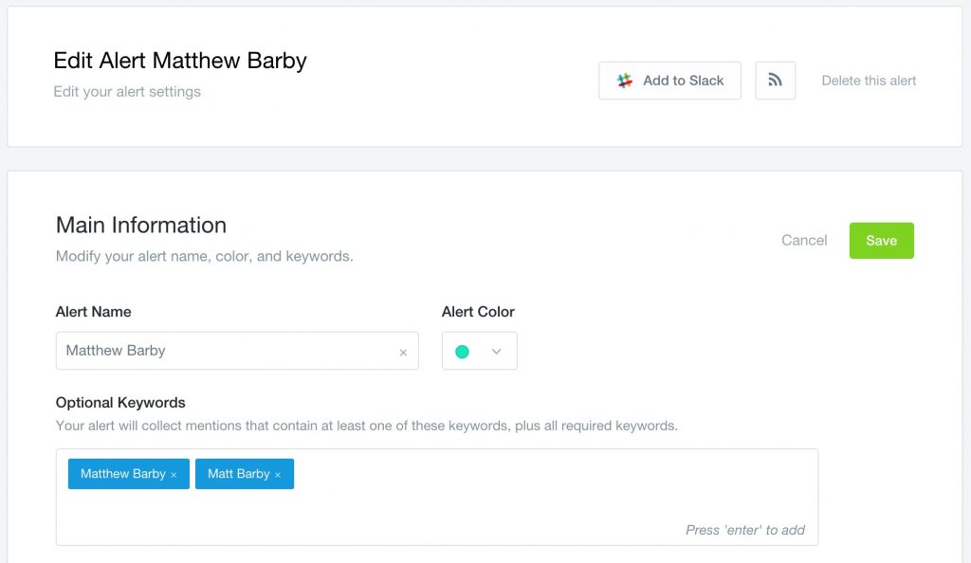Viewport: 971px width, 563px height.
Task: Click the Main Information section title
Action: [141, 226]
